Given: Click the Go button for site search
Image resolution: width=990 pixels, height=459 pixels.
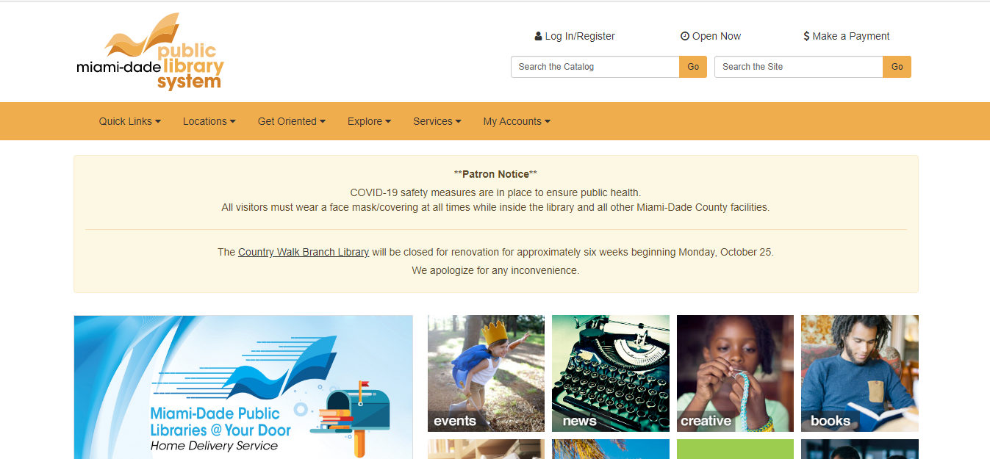Looking at the screenshot, I should tap(897, 67).
